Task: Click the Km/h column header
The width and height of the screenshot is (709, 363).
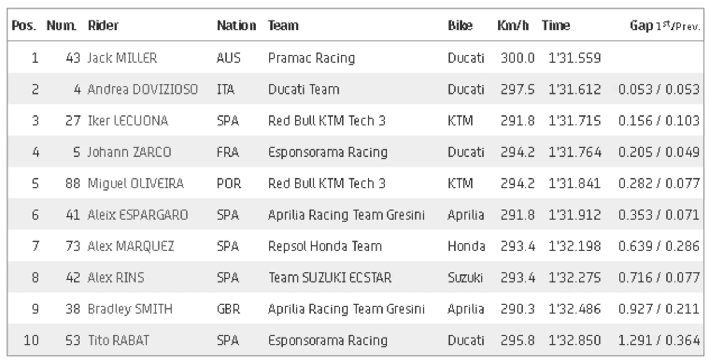Action: point(513,25)
